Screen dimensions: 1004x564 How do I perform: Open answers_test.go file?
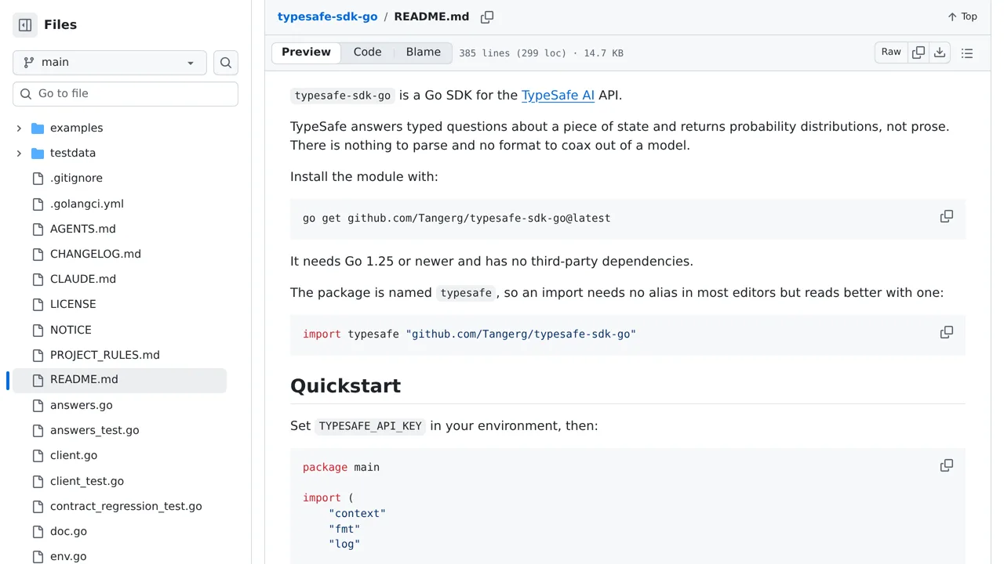click(x=95, y=430)
